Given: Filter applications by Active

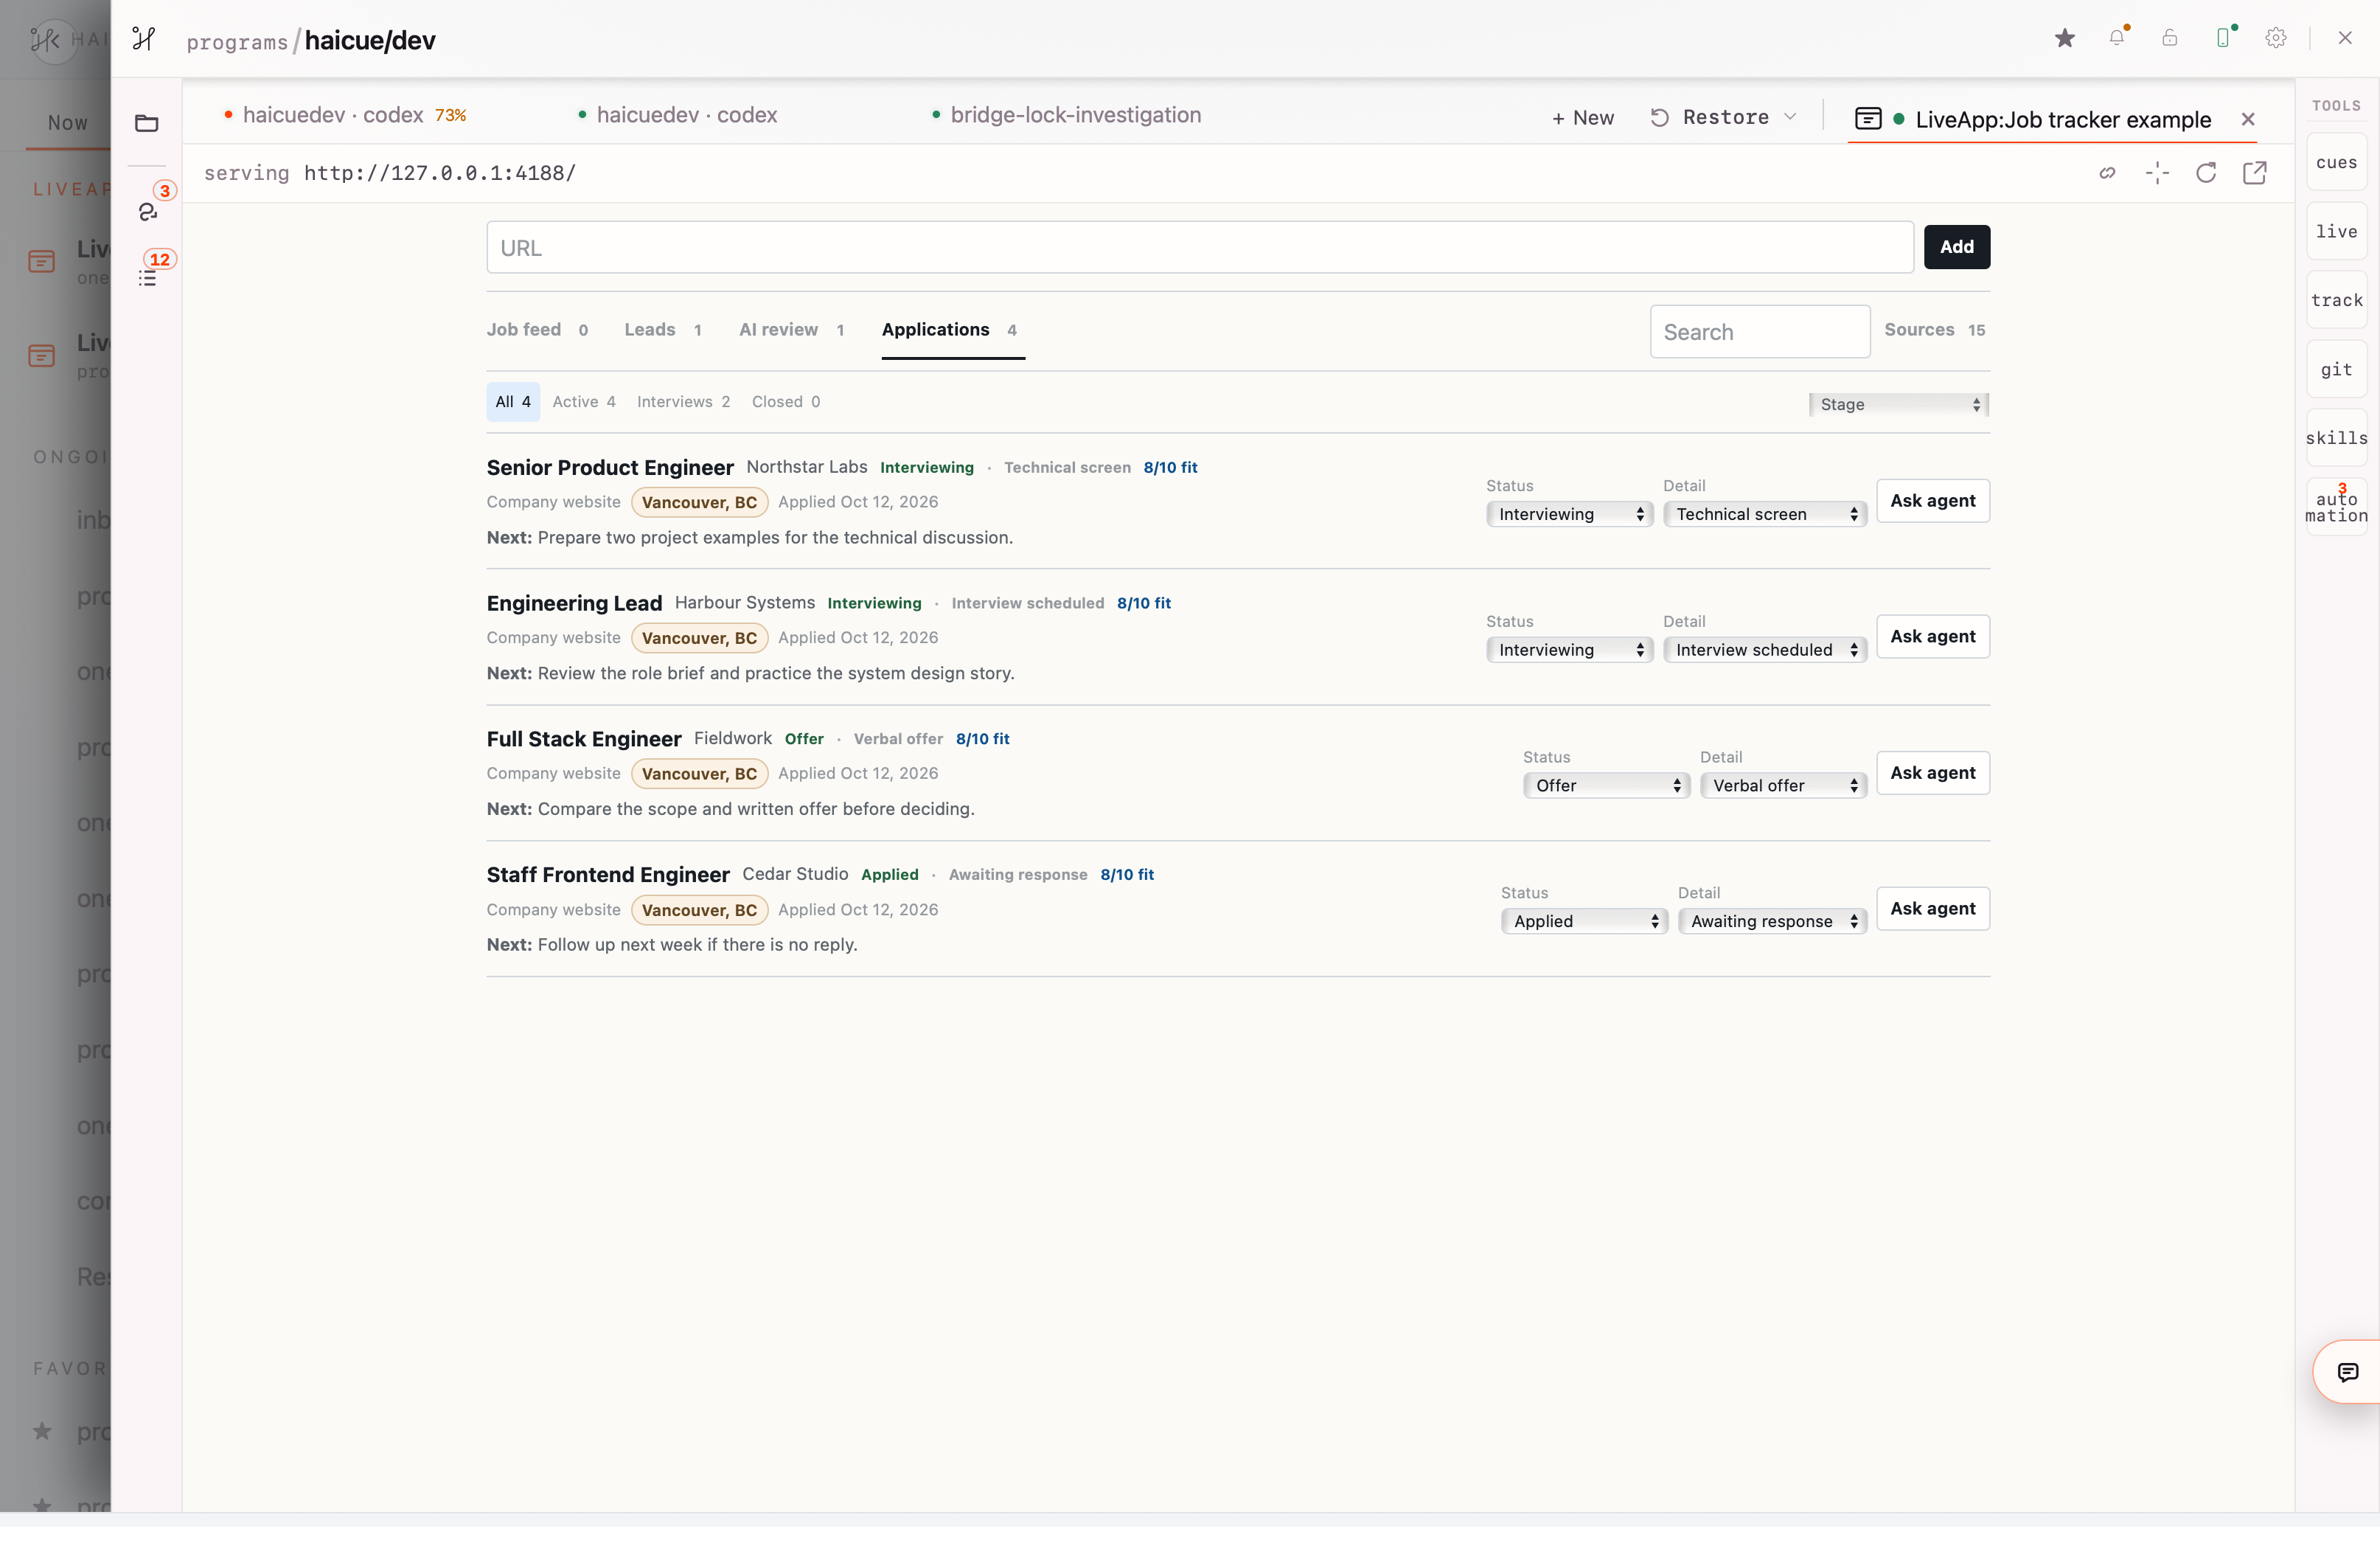Looking at the screenshot, I should [584, 401].
